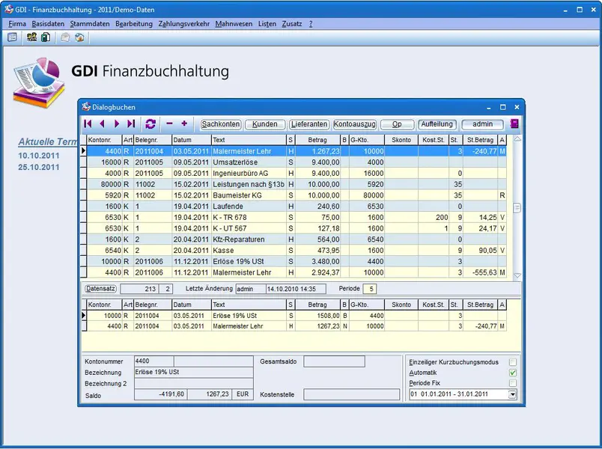Delete record with the minus icon

point(169,123)
